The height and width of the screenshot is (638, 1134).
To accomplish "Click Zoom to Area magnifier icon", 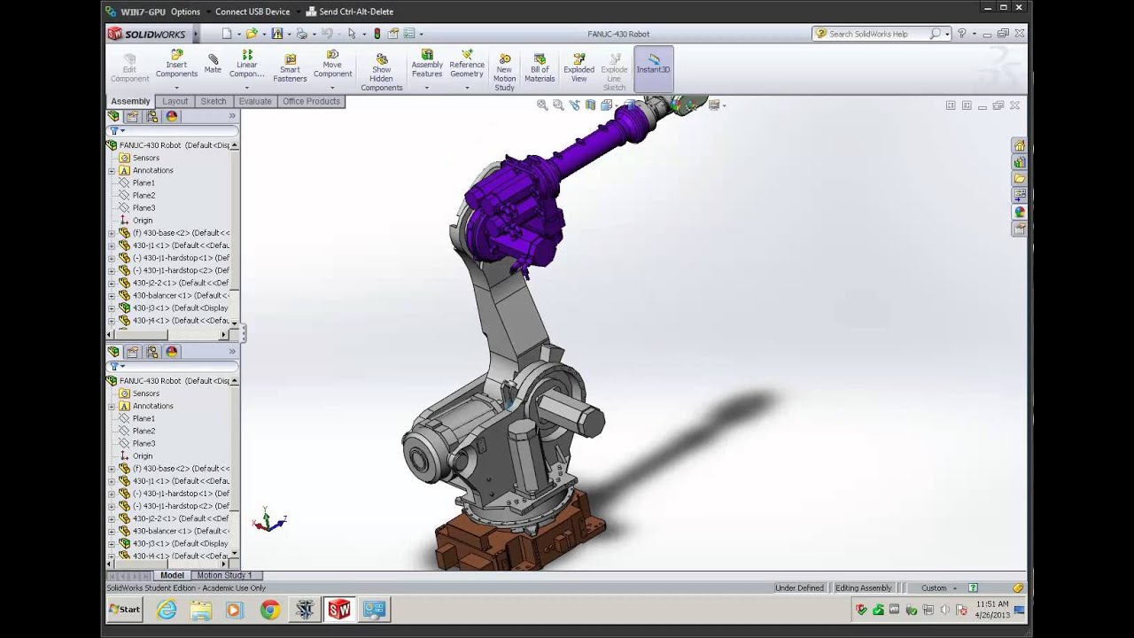I will tap(558, 105).
